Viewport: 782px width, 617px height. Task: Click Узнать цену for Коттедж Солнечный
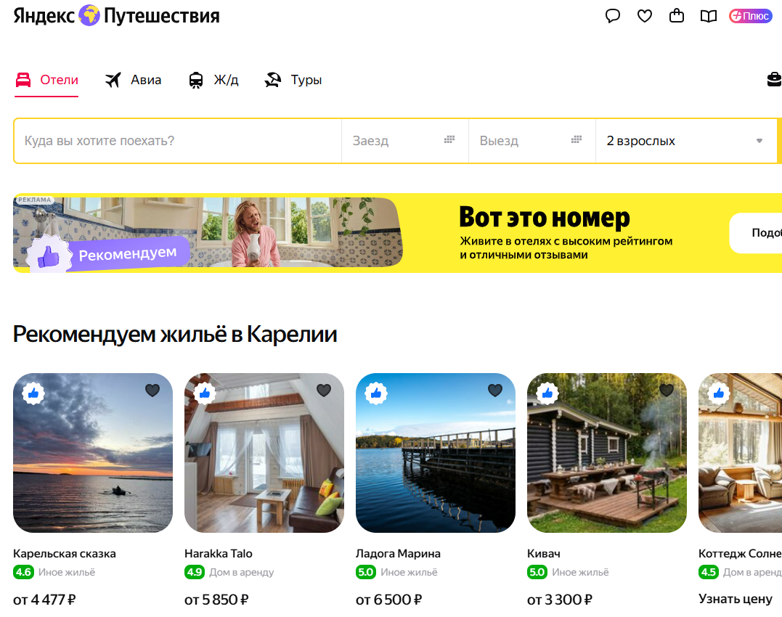(x=735, y=599)
